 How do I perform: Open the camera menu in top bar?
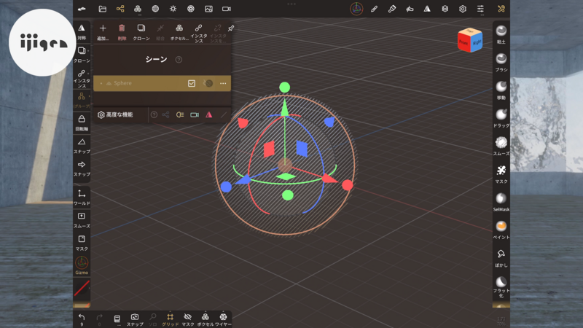(227, 9)
